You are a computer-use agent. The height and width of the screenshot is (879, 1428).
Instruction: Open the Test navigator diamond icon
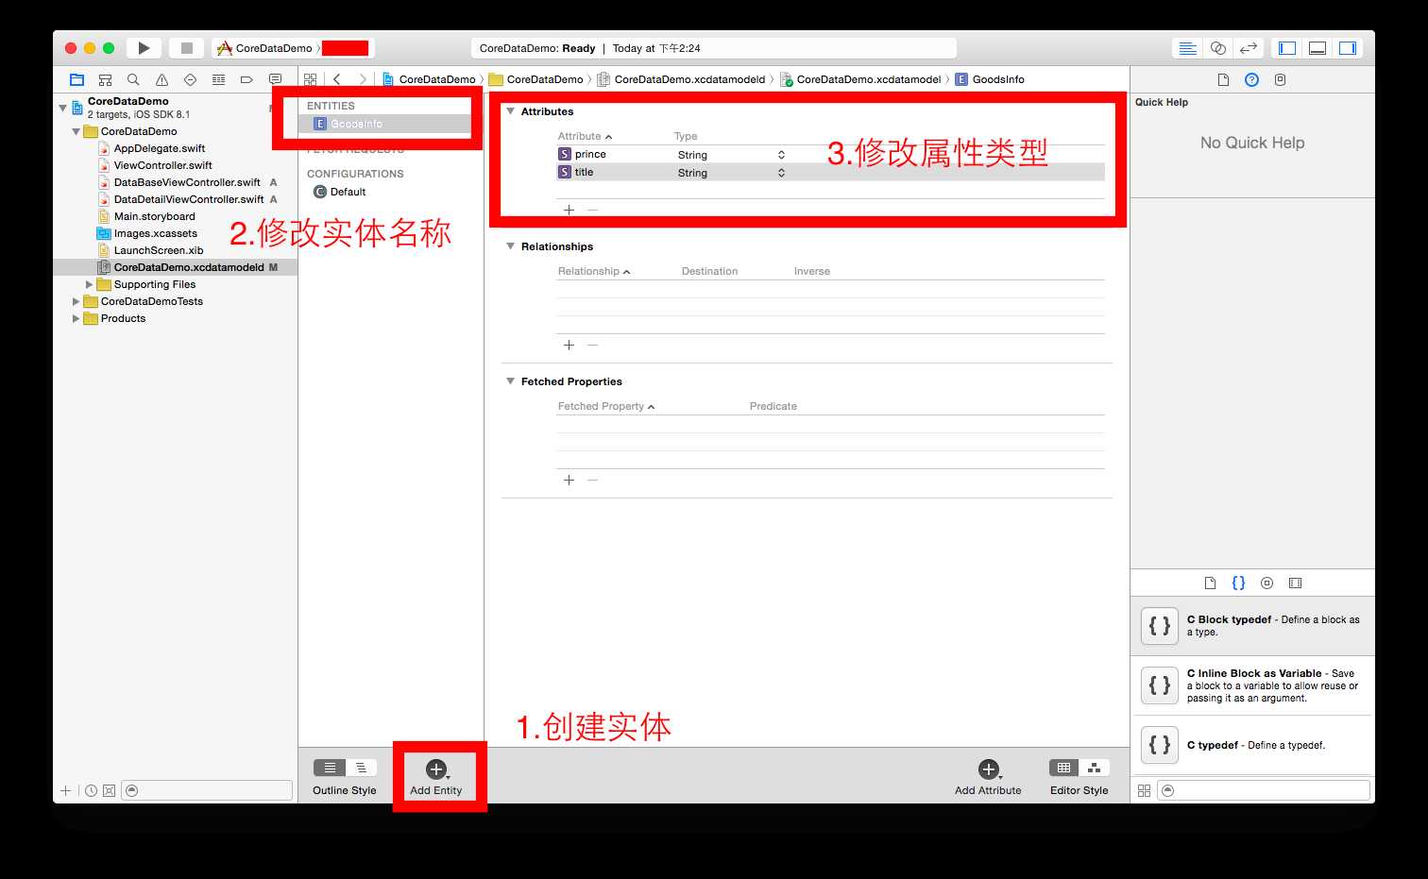pyautogui.click(x=190, y=79)
